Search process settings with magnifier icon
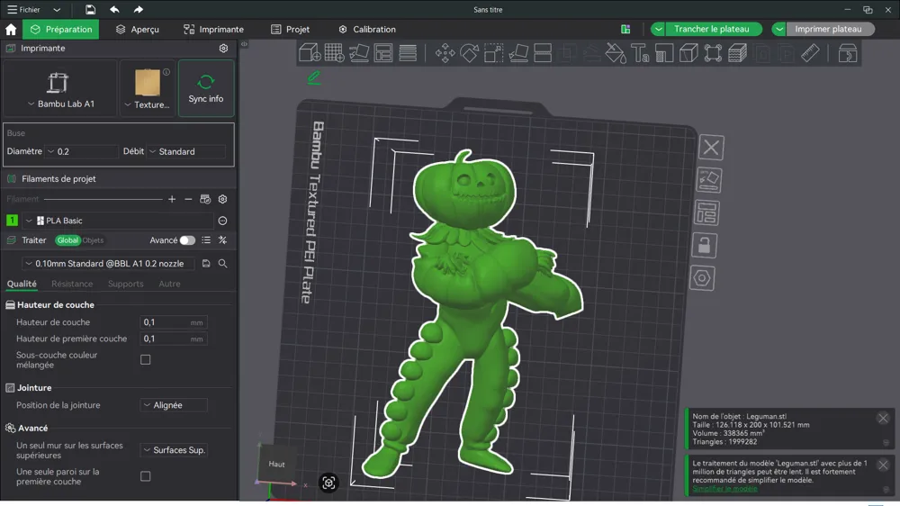This screenshot has width=900, height=506. coord(222,264)
